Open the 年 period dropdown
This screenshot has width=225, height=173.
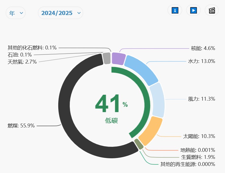point(16,13)
